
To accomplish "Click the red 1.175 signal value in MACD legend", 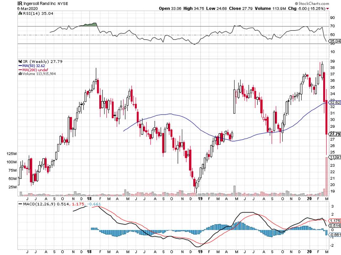I will [78, 204].
